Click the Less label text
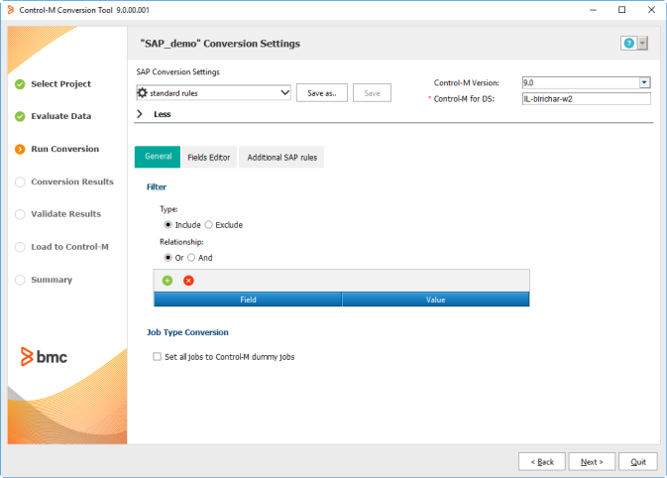The image size is (667, 478). coord(163,114)
